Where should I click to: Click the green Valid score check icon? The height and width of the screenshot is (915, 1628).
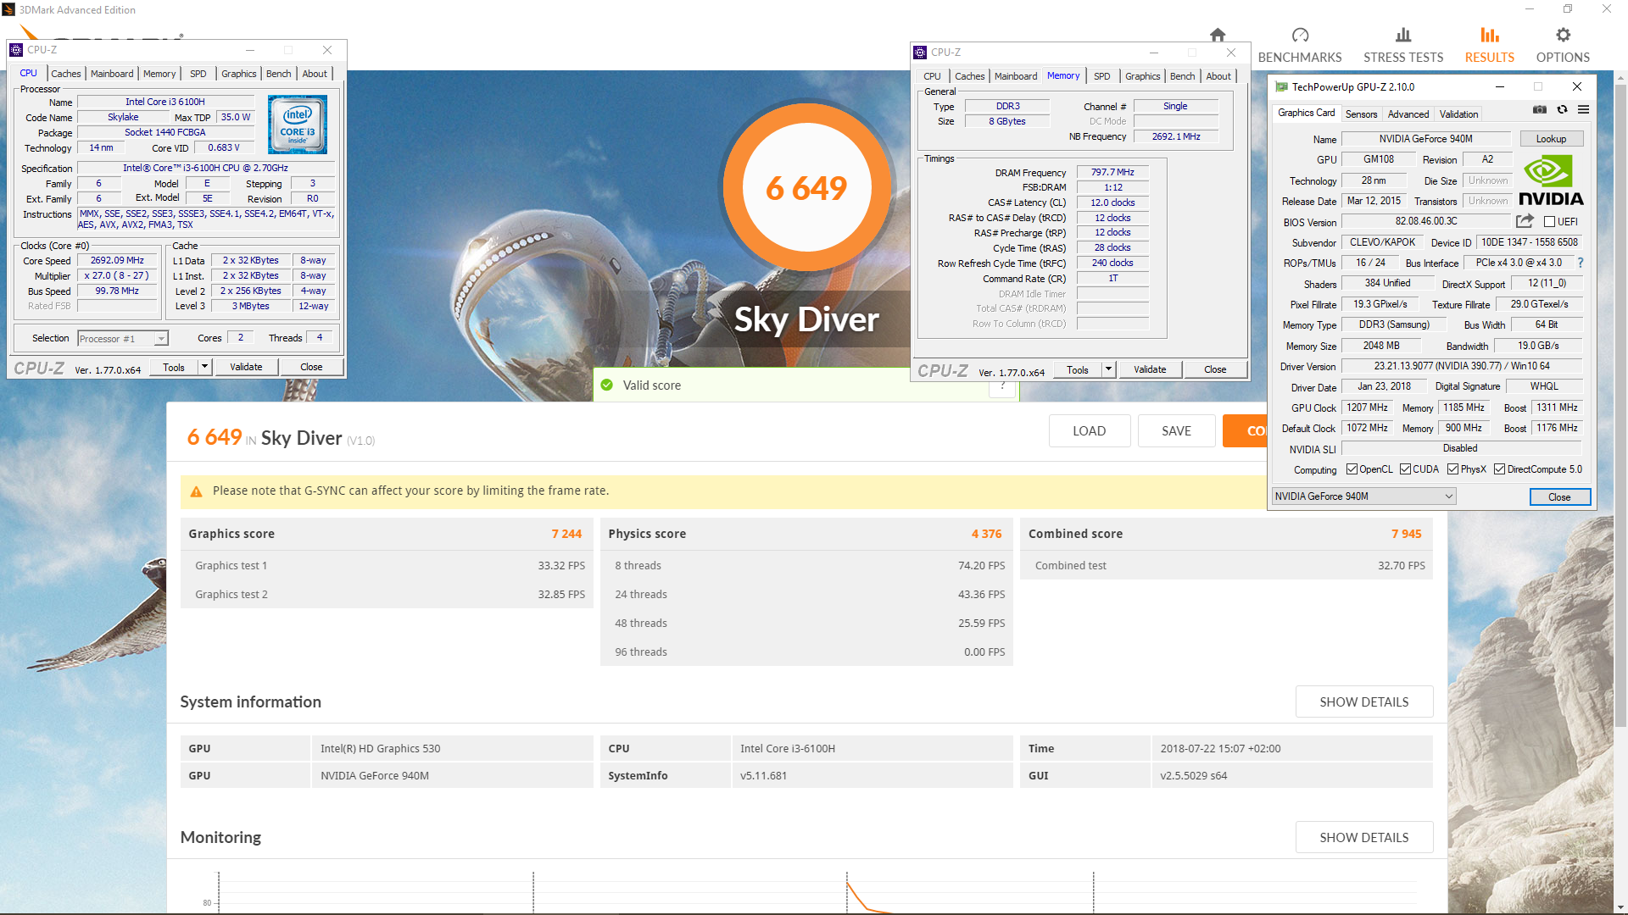(607, 385)
